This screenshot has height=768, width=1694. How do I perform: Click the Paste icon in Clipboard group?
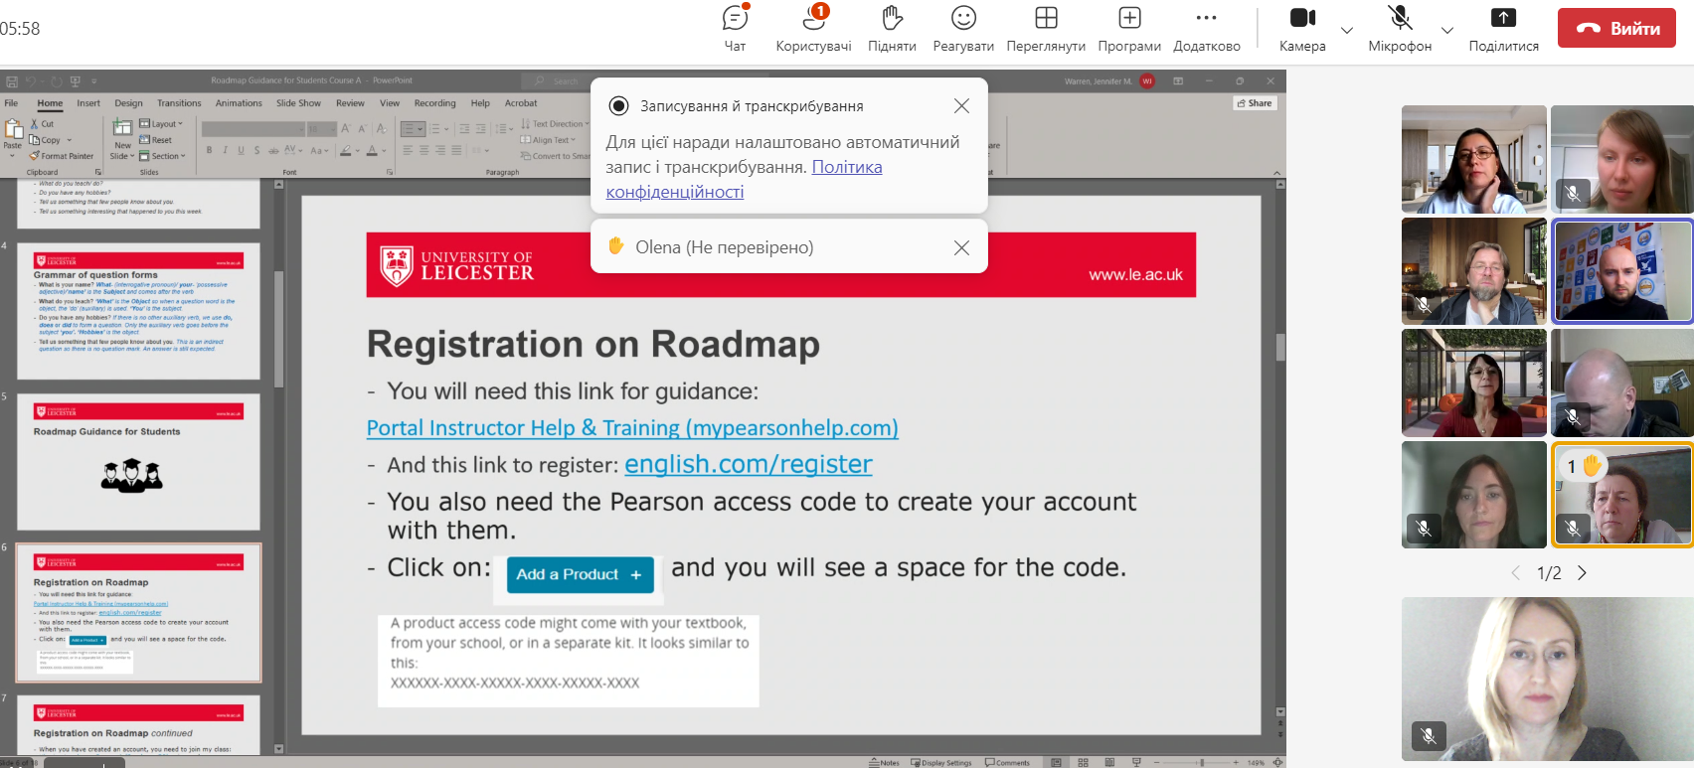point(13,129)
